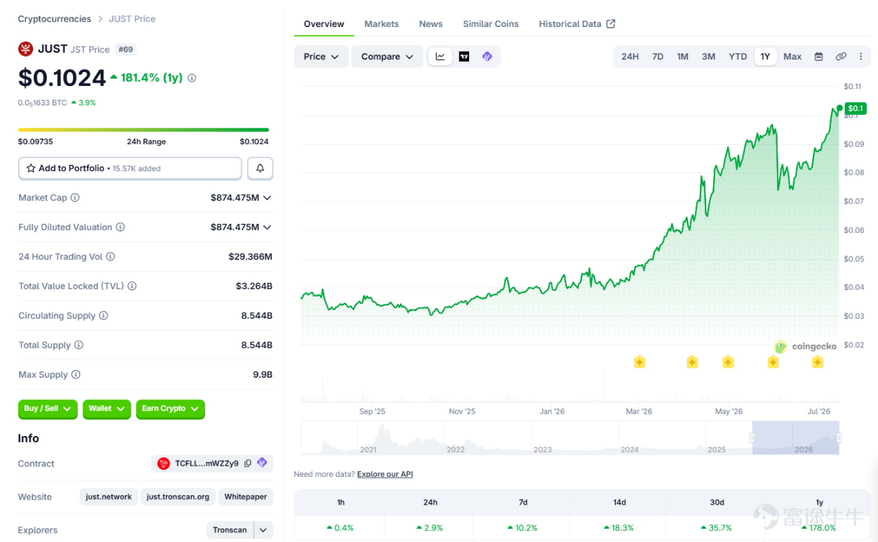Click the TCFLL...mWZZy9 contract address text

click(x=207, y=464)
